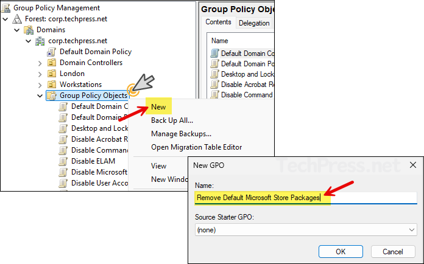Click the Workstations OU folder icon
The height and width of the screenshot is (264, 424).
pos(52,85)
